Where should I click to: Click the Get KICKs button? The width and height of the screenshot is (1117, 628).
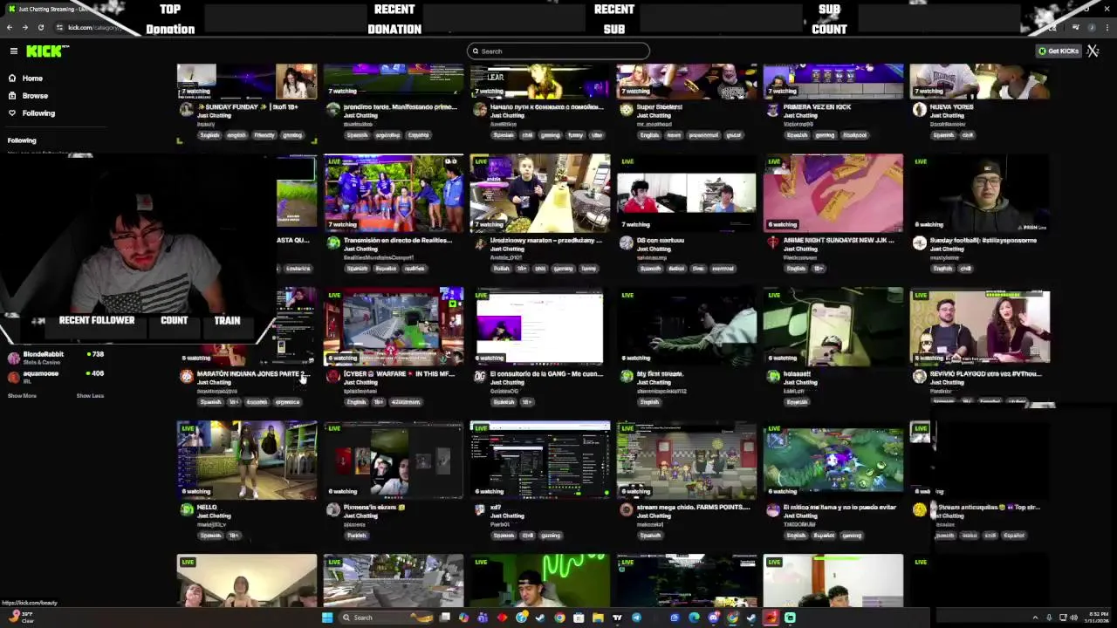click(x=1059, y=51)
